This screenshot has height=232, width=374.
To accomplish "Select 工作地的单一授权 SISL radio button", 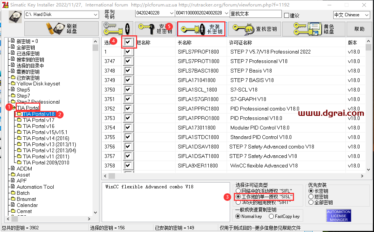I will (238, 197).
